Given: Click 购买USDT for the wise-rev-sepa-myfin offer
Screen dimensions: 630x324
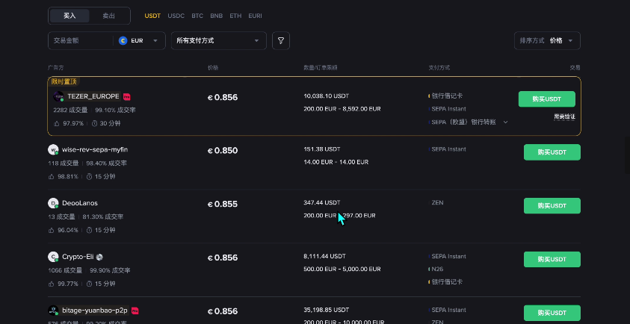Looking at the screenshot, I should click(552, 152).
